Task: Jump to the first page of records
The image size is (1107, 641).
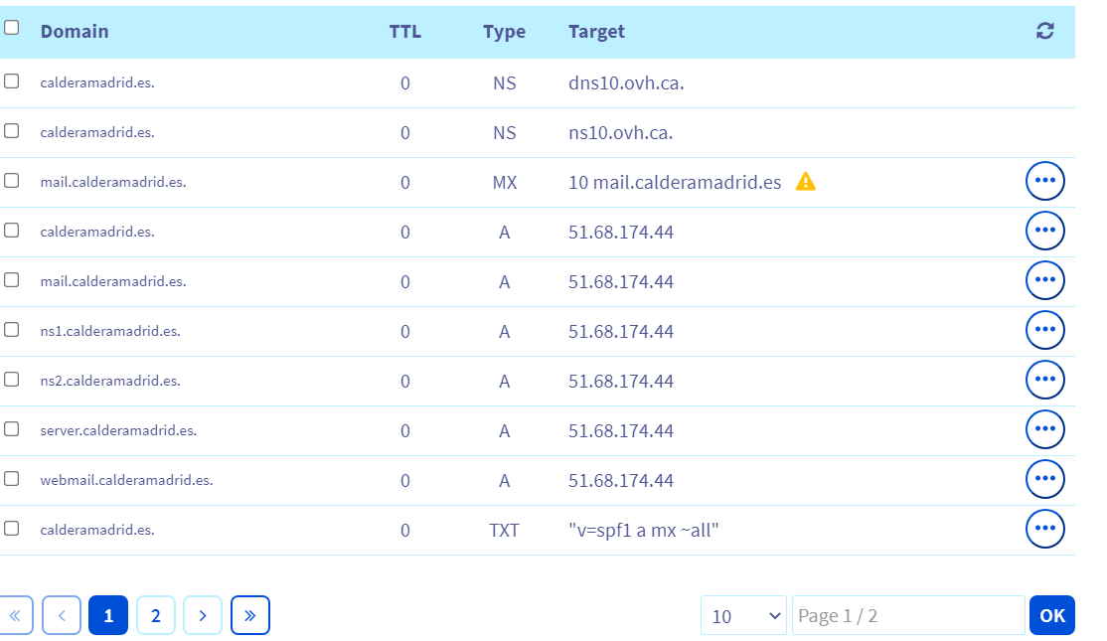Action: click(14, 615)
